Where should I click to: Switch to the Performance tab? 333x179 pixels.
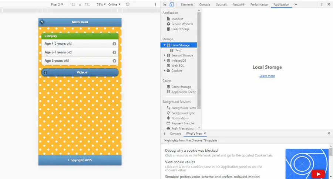259,4
